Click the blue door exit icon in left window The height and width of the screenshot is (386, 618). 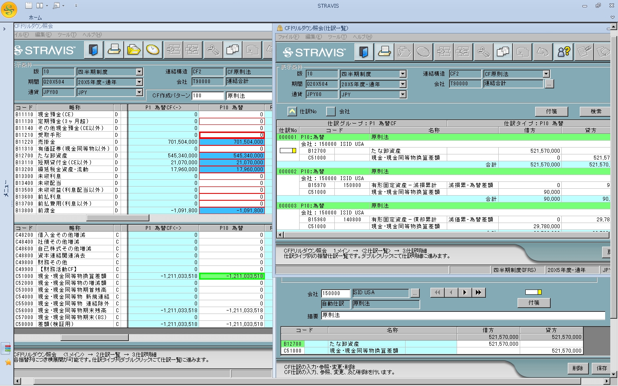point(93,50)
